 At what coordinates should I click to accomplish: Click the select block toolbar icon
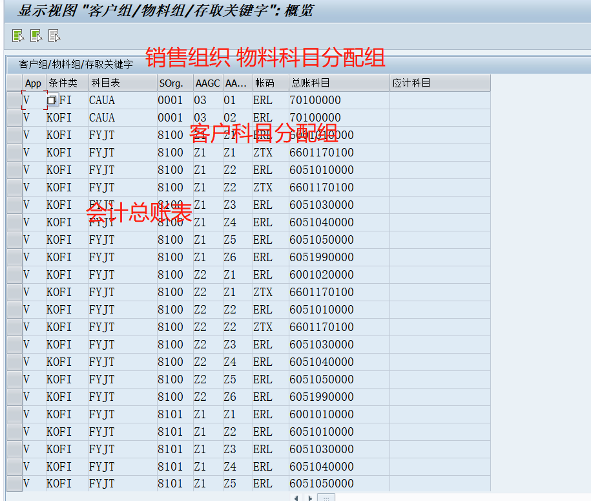pos(36,36)
